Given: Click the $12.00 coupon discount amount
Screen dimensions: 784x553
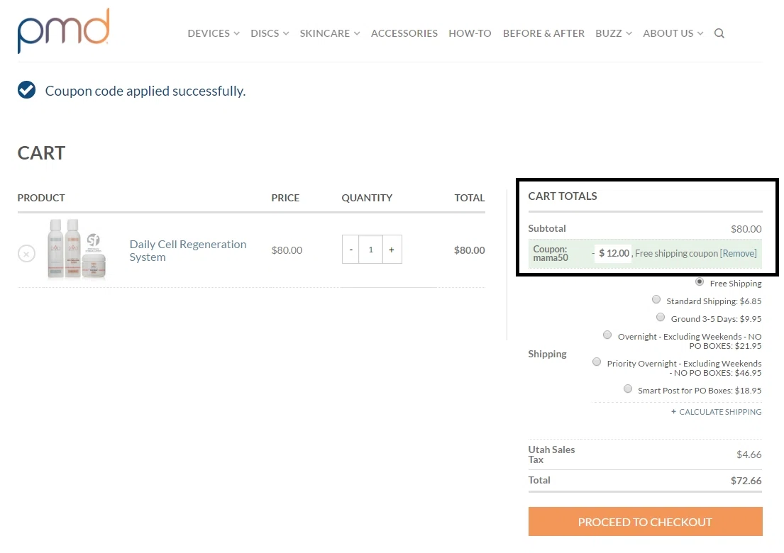Looking at the screenshot, I should click(614, 253).
